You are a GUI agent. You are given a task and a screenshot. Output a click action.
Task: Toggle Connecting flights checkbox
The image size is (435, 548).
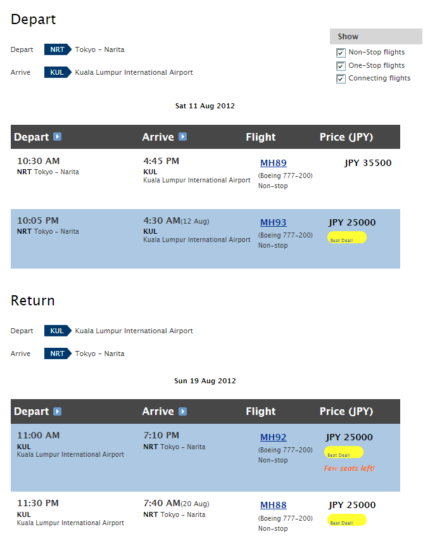[x=341, y=79]
